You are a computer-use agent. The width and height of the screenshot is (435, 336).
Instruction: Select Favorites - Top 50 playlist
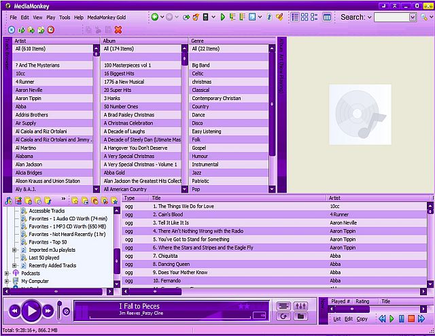pyautogui.click(x=48, y=242)
